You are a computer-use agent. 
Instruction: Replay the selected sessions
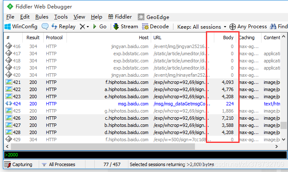click(63, 27)
